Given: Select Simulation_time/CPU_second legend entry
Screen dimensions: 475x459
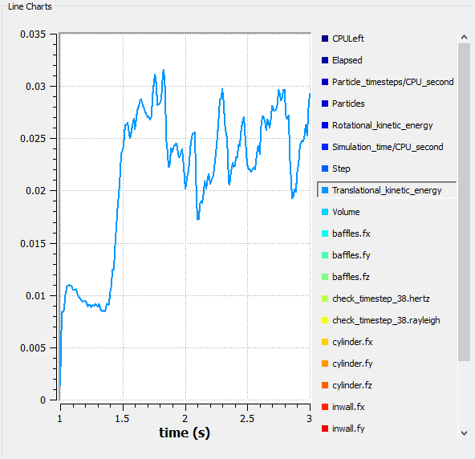Looking at the screenshot, I should (387, 147).
